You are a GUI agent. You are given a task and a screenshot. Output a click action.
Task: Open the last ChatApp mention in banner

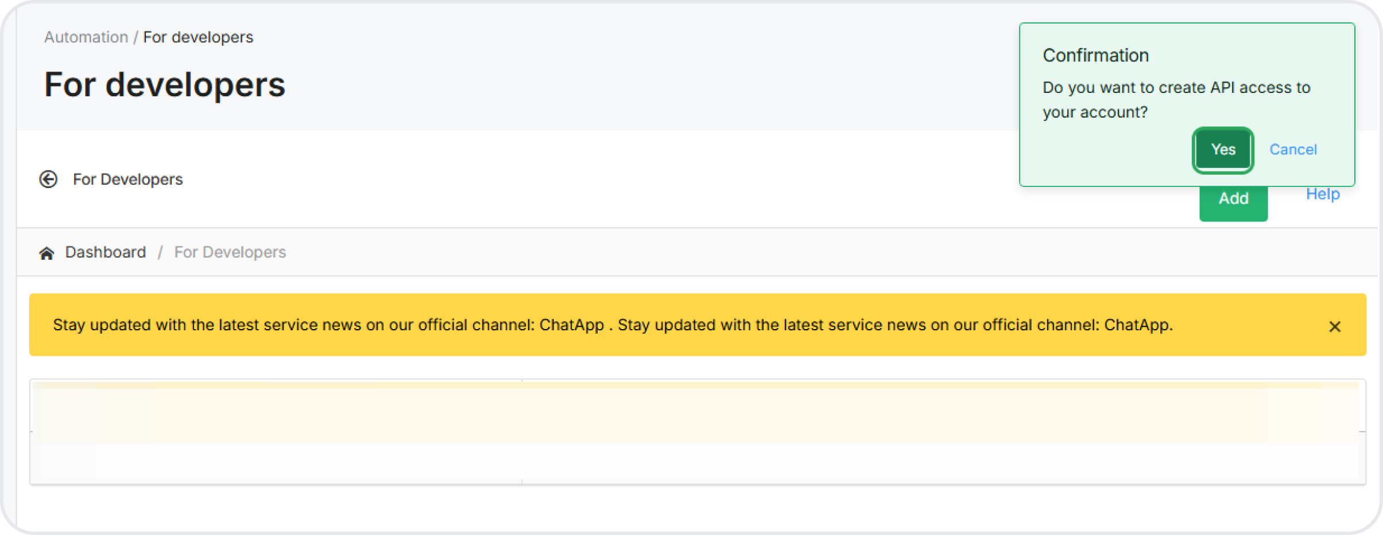pyautogui.click(x=1137, y=325)
